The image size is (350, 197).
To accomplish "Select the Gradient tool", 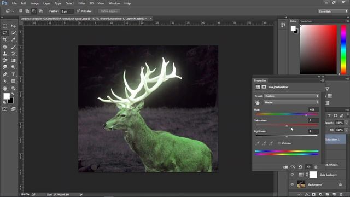I will point(13,60).
